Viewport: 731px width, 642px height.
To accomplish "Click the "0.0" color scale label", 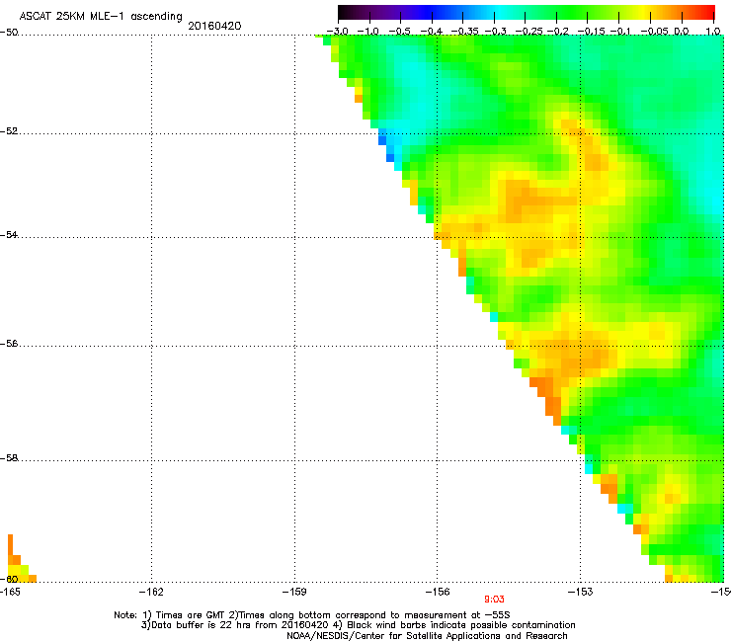I will [682, 32].
